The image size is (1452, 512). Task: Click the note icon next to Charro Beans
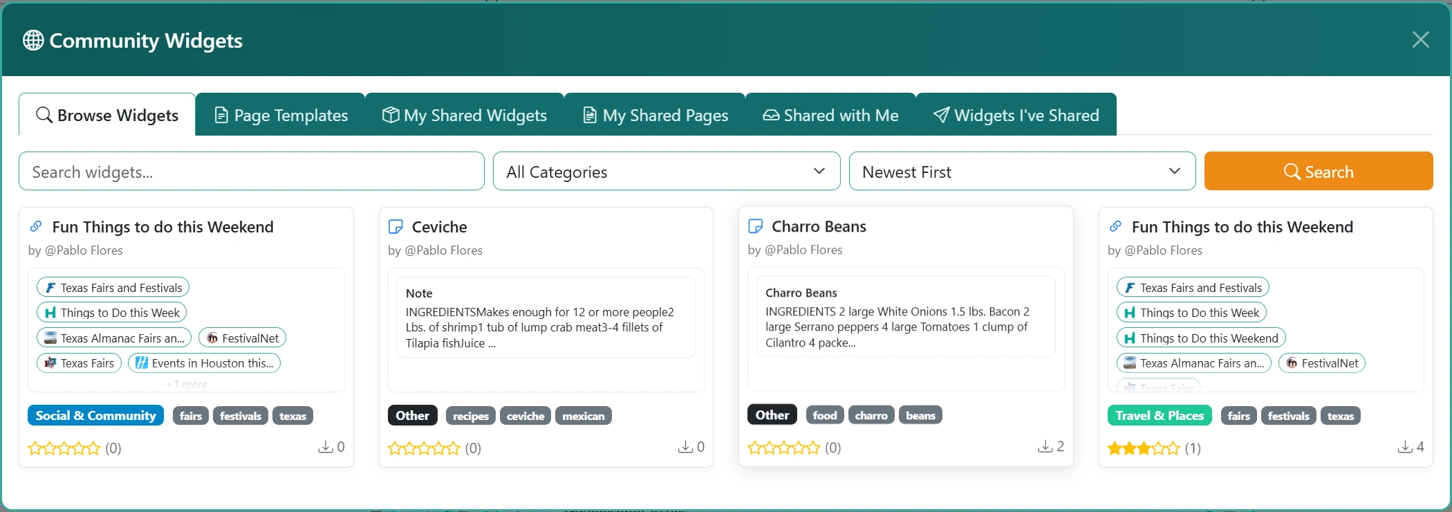tap(756, 226)
